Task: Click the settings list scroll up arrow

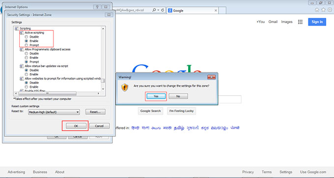Action: [103, 28]
